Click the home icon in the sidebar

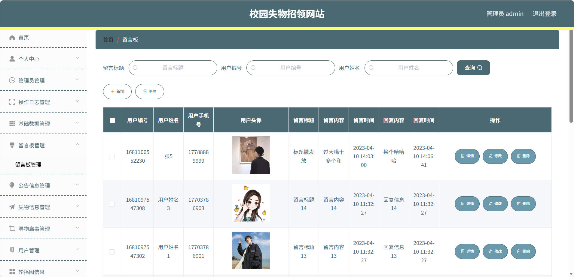pyautogui.click(x=12, y=38)
